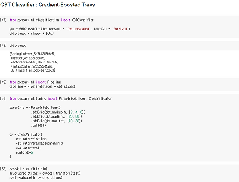Click the MinMaxScaler output entry
The image size is (239, 182).
coord(32,66)
